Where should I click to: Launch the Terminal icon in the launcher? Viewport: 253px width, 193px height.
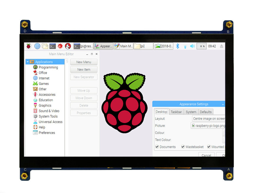click(53, 46)
